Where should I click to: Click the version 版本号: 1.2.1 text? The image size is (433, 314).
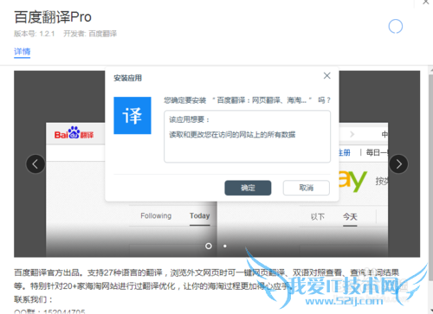pos(35,34)
